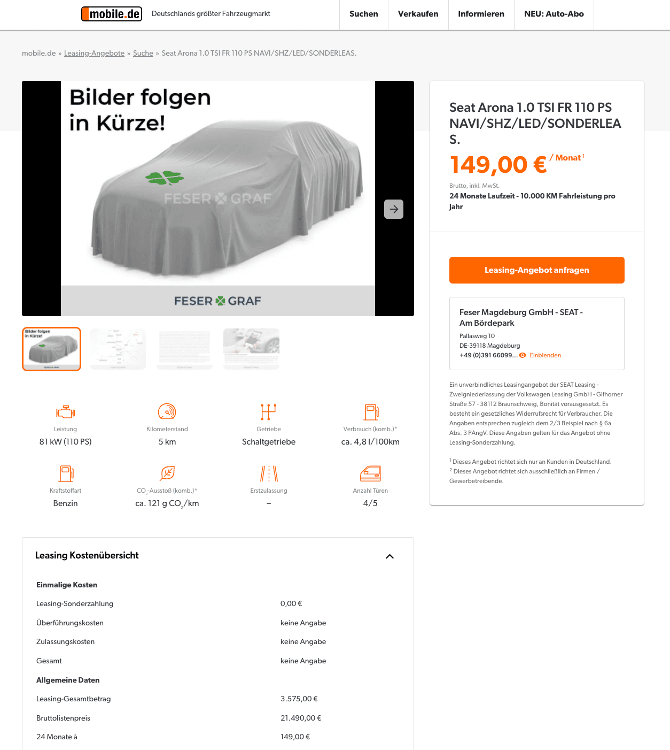This screenshot has width=670, height=750.
Task: Click Leasing-Angebot anfragen button
Action: pos(537,270)
